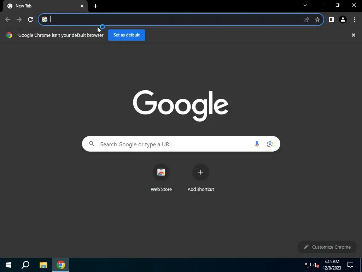362x272 pixels.
Task: Open the notification center icon
Action: (350, 265)
